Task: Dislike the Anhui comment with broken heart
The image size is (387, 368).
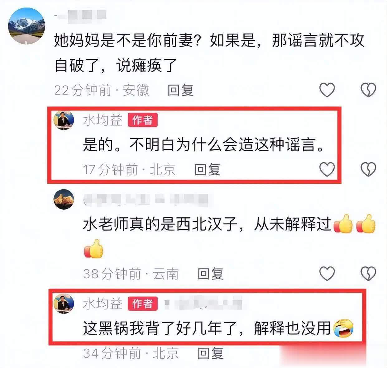Action: pos(368,90)
